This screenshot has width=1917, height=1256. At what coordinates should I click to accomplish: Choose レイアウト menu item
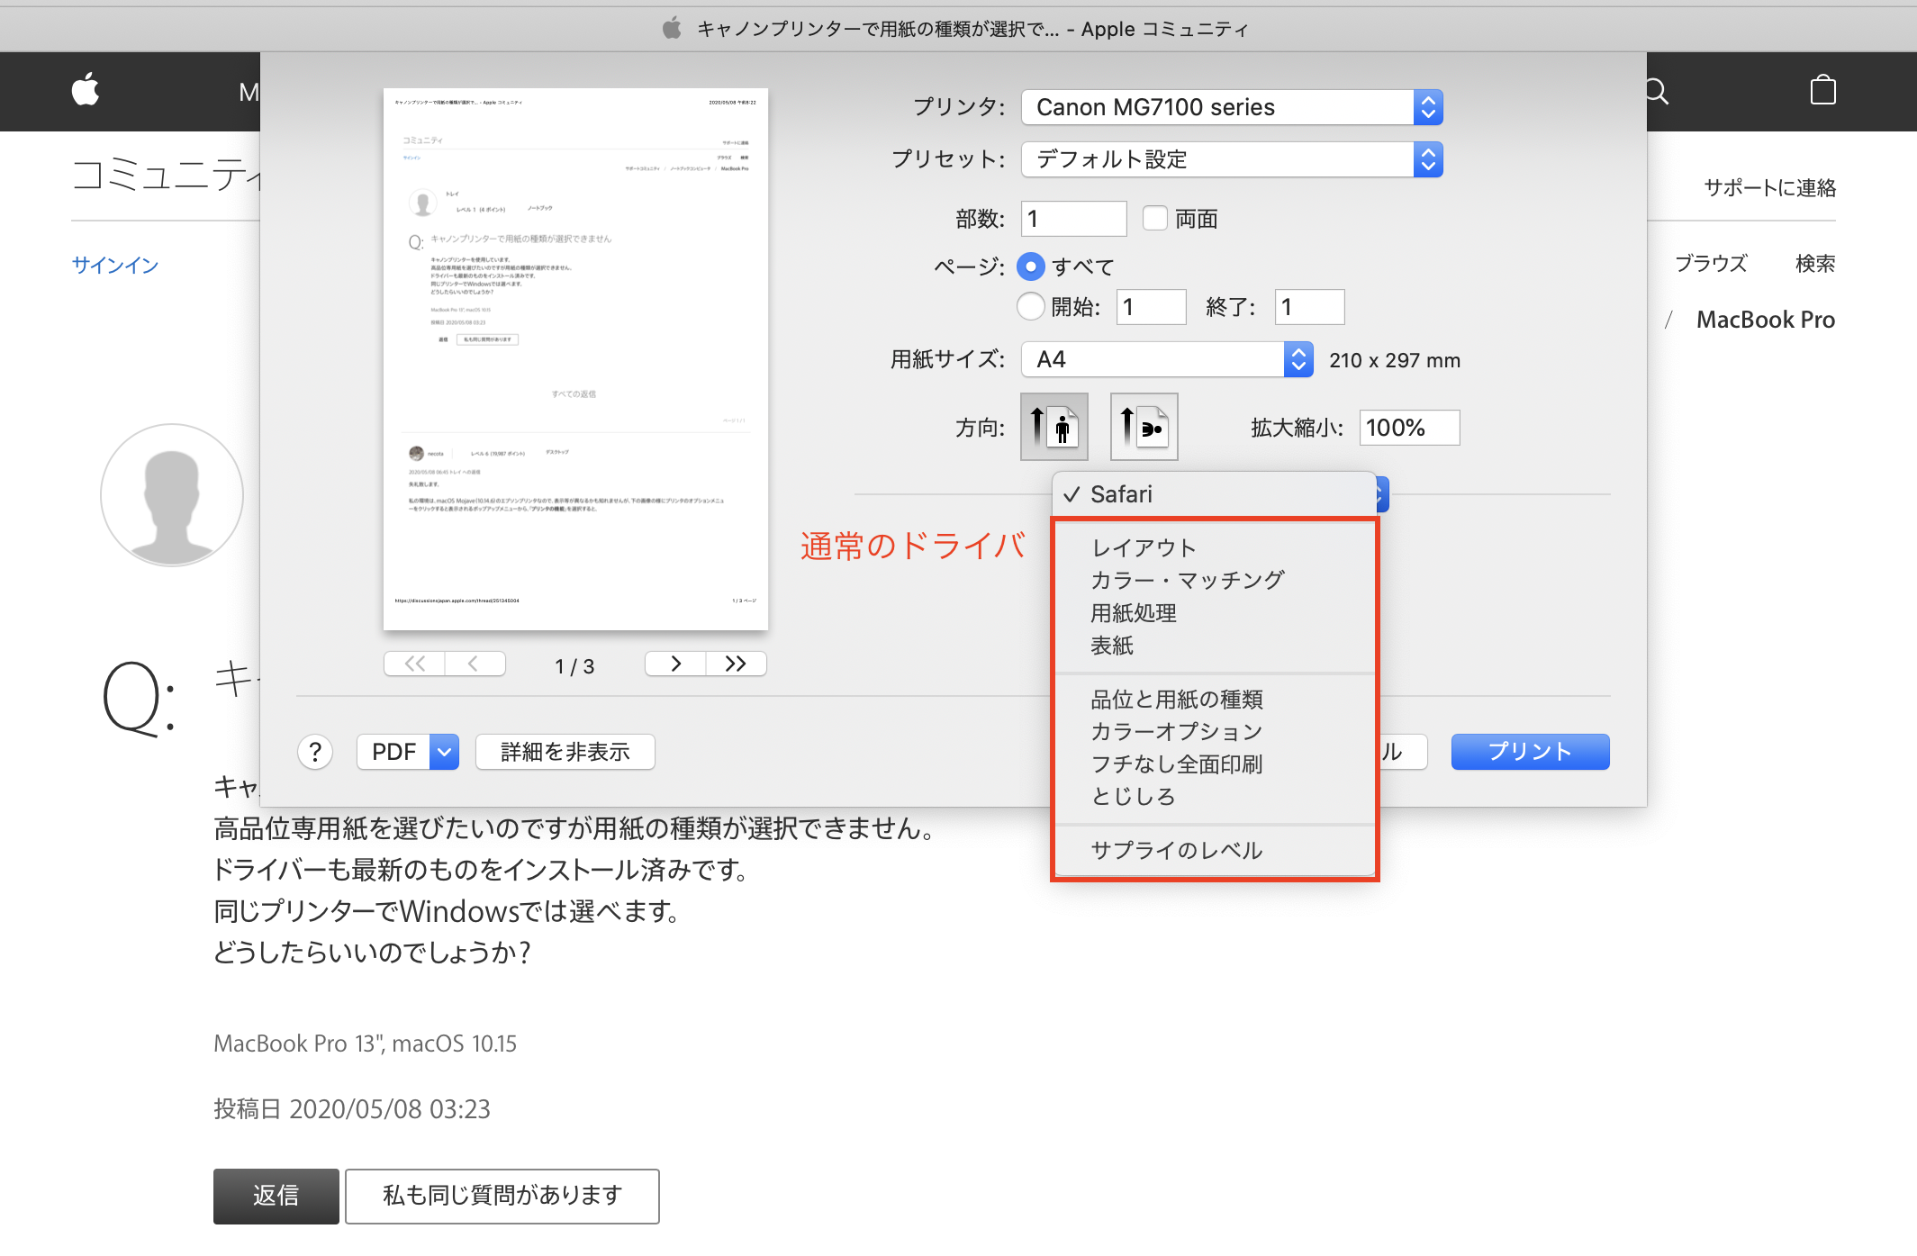click(1214, 547)
